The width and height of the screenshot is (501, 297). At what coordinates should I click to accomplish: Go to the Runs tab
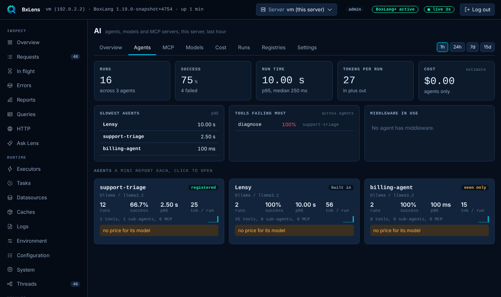(244, 47)
